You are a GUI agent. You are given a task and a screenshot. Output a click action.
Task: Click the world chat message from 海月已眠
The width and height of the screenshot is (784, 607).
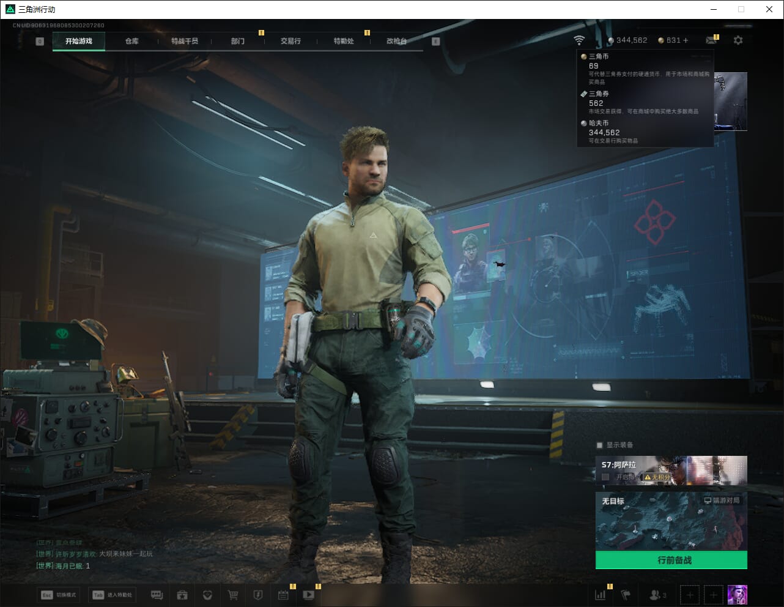click(x=63, y=566)
